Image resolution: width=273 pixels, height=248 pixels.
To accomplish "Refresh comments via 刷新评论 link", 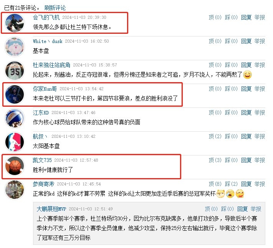I will pos(55,8).
